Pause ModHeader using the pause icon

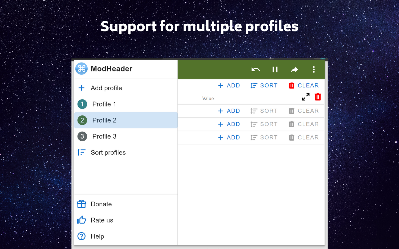tap(275, 69)
